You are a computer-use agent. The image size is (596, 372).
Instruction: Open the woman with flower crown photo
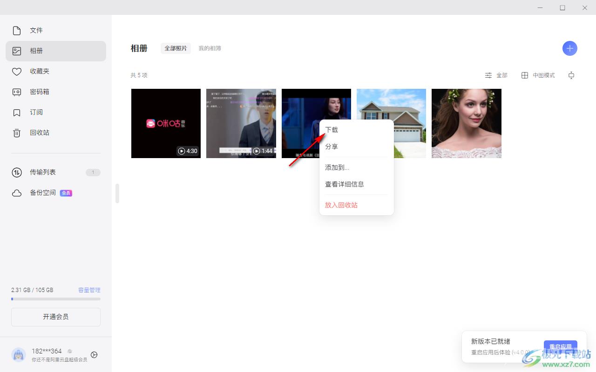point(467,124)
